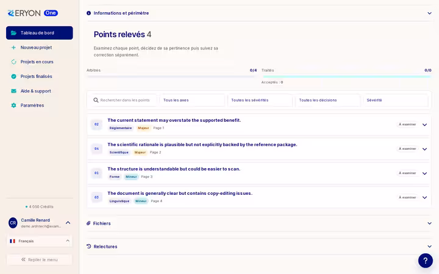Expand point 04 scientific rationale chevron
This screenshot has height=274, width=439.
(425, 149)
